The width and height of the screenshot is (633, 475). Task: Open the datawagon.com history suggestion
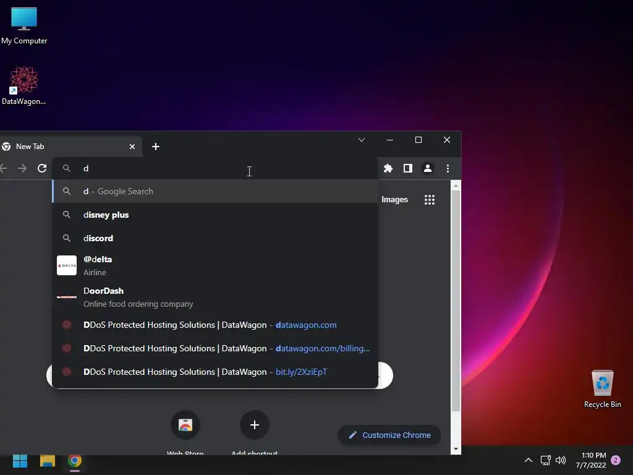pos(215,325)
